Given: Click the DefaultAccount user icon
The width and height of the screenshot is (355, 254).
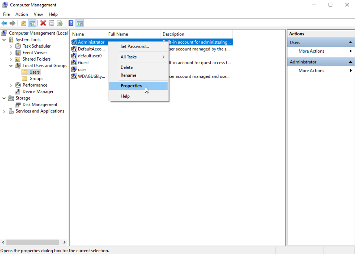Looking at the screenshot, I should 74,49.
